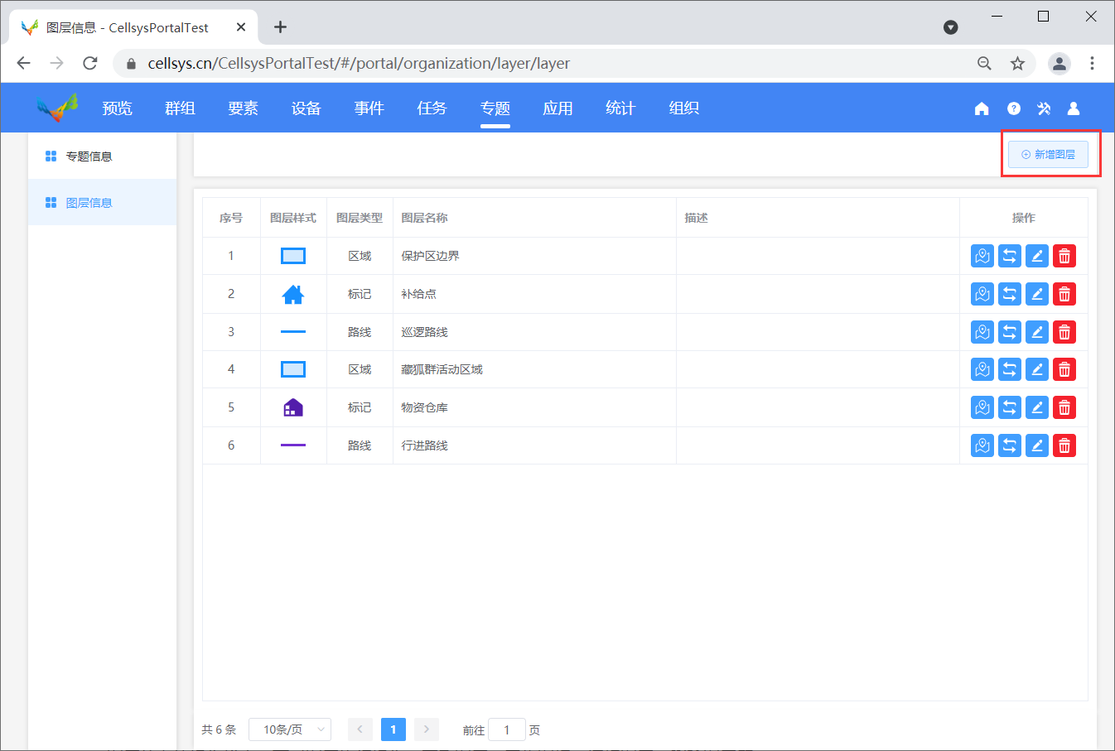Click the blue house style icon for 补给点
The width and height of the screenshot is (1115, 751).
coord(293,294)
